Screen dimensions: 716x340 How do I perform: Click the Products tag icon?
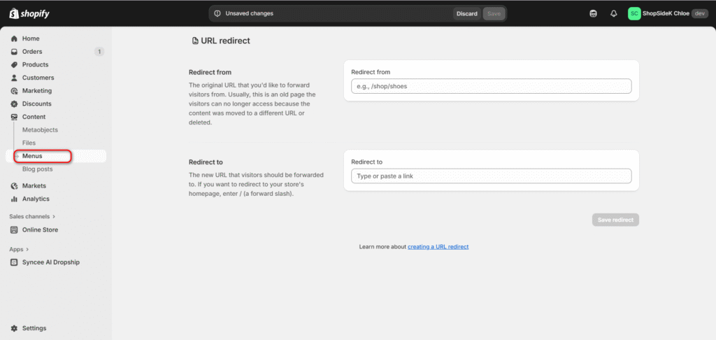pyautogui.click(x=14, y=65)
